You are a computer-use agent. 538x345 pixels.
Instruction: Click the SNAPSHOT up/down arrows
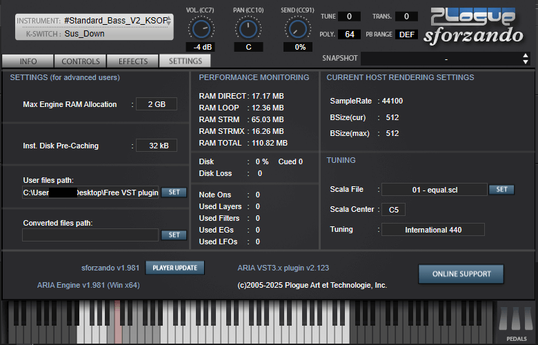click(x=526, y=59)
